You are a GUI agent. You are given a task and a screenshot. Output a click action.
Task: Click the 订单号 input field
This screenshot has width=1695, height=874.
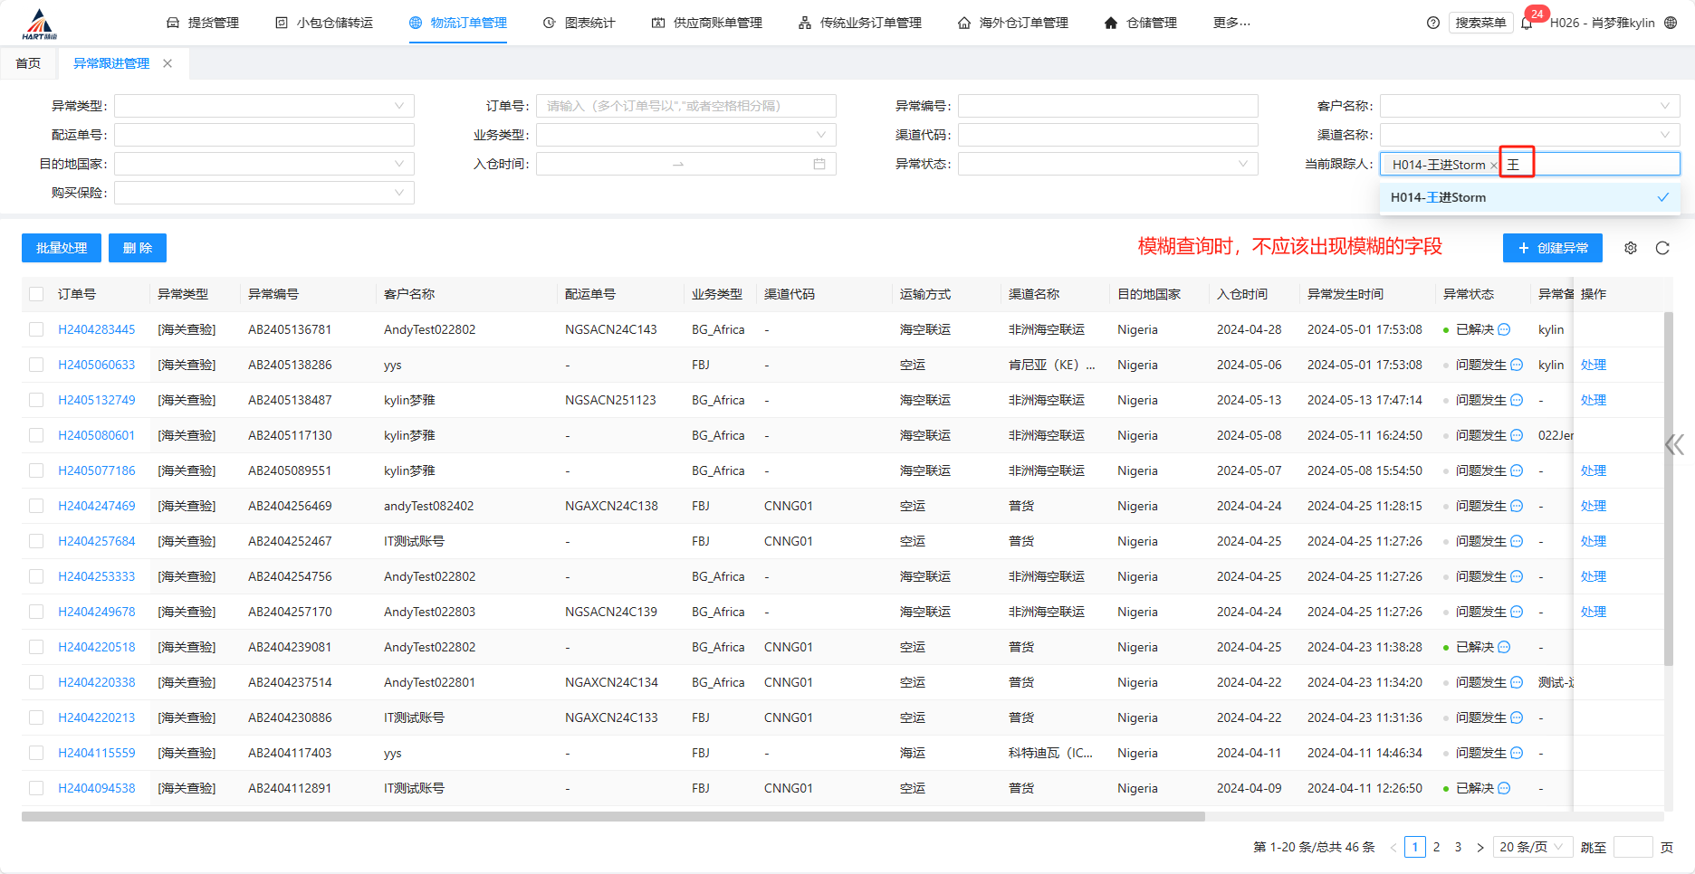[x=685, y=106]
